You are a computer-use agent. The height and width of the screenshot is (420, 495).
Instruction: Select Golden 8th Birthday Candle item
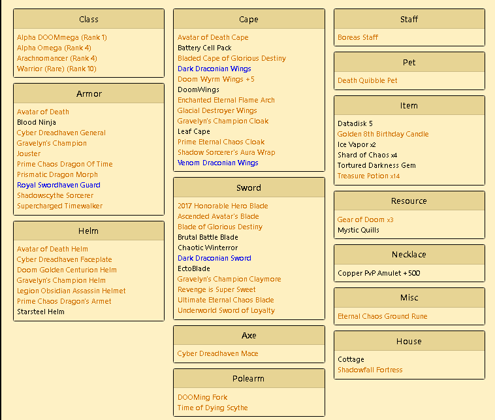[383, 134]
